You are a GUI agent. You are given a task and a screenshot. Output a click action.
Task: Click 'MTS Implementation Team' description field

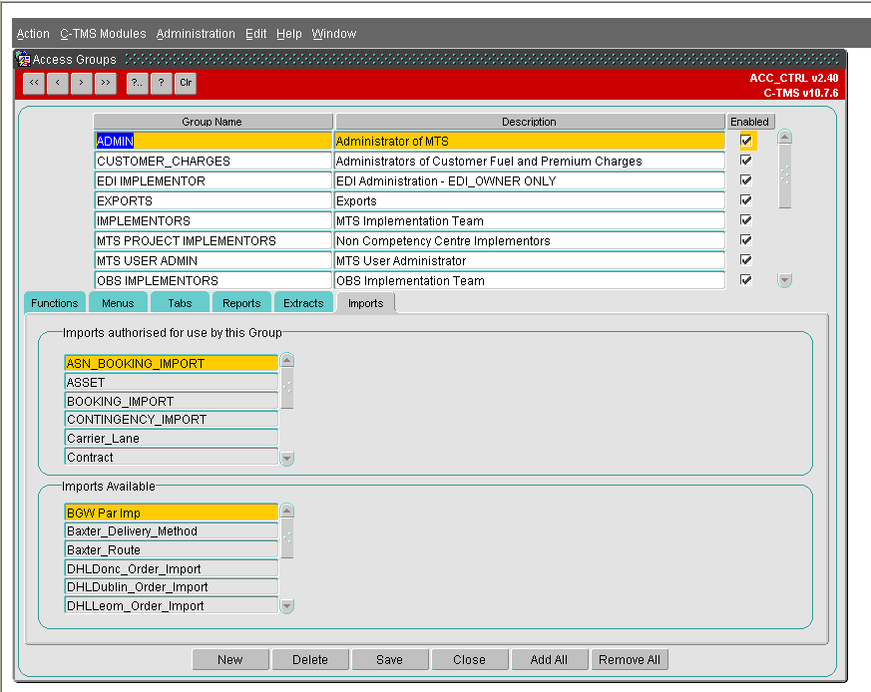point(530,221)
